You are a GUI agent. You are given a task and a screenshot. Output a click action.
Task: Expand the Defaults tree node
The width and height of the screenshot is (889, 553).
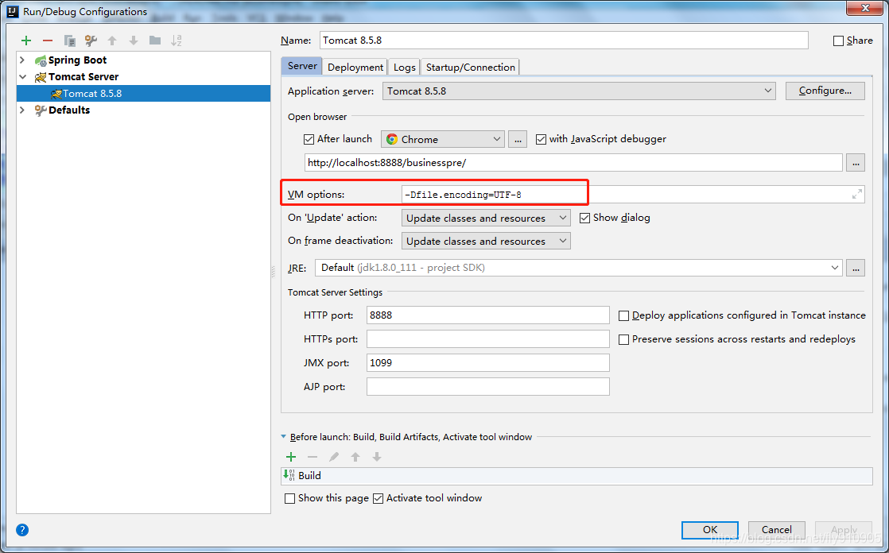pos(23,110)
